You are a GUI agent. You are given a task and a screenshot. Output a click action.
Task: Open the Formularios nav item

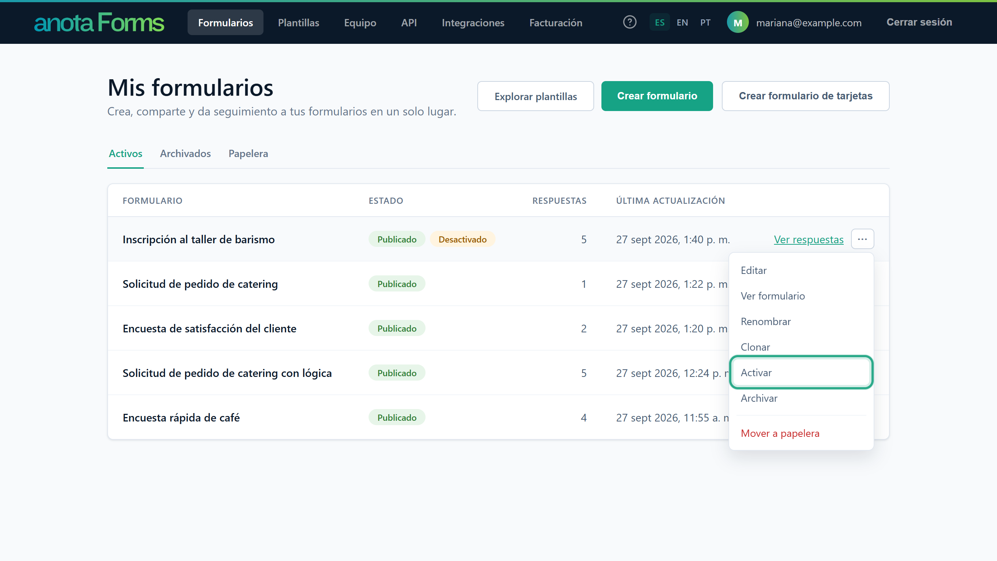[225, 23]
